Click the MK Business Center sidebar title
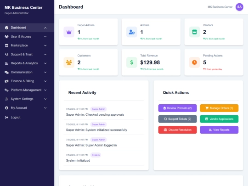This screenshot has width=248, height=186. (23, 8)
